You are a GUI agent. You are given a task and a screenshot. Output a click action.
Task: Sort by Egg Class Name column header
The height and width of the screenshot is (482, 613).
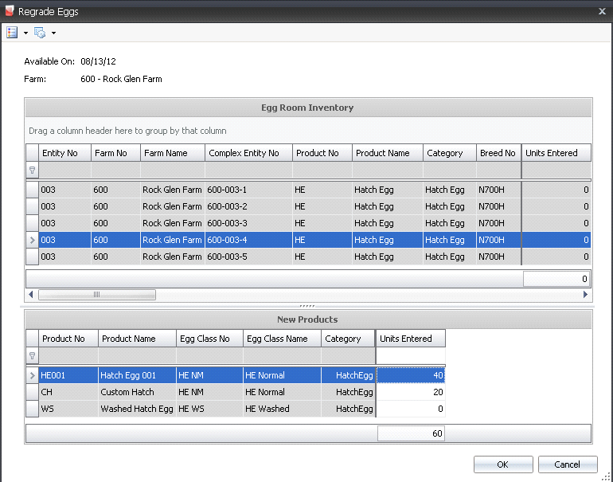pyautogui.click(x=282, y=339)
